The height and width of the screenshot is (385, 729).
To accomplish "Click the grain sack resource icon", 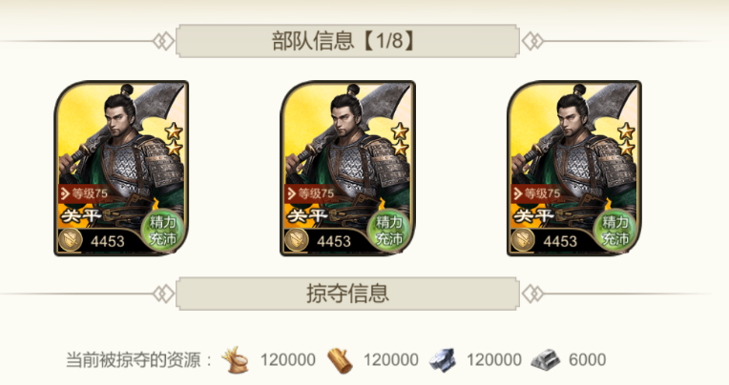I will point(235,360).
